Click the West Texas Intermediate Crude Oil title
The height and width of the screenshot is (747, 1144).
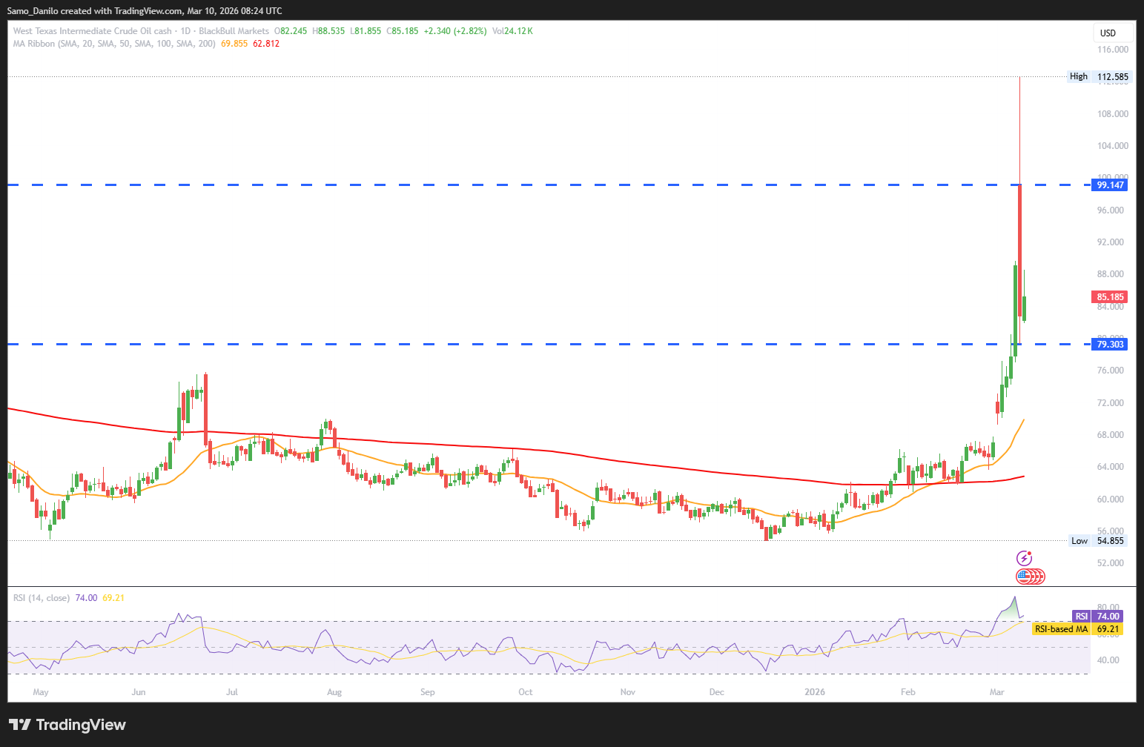[x=93, y=31]
